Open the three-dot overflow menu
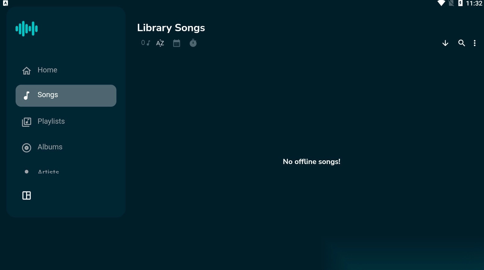Screen dimensions: 484x270 coord(475,43)
